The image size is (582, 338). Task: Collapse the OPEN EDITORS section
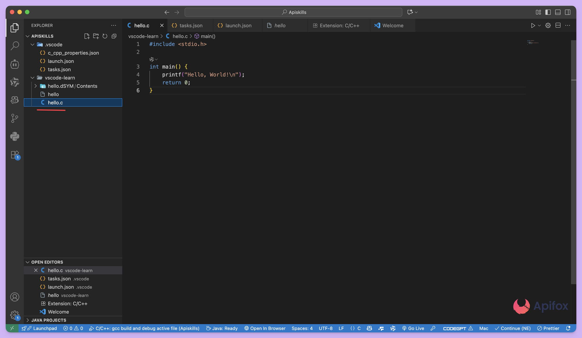28,262
